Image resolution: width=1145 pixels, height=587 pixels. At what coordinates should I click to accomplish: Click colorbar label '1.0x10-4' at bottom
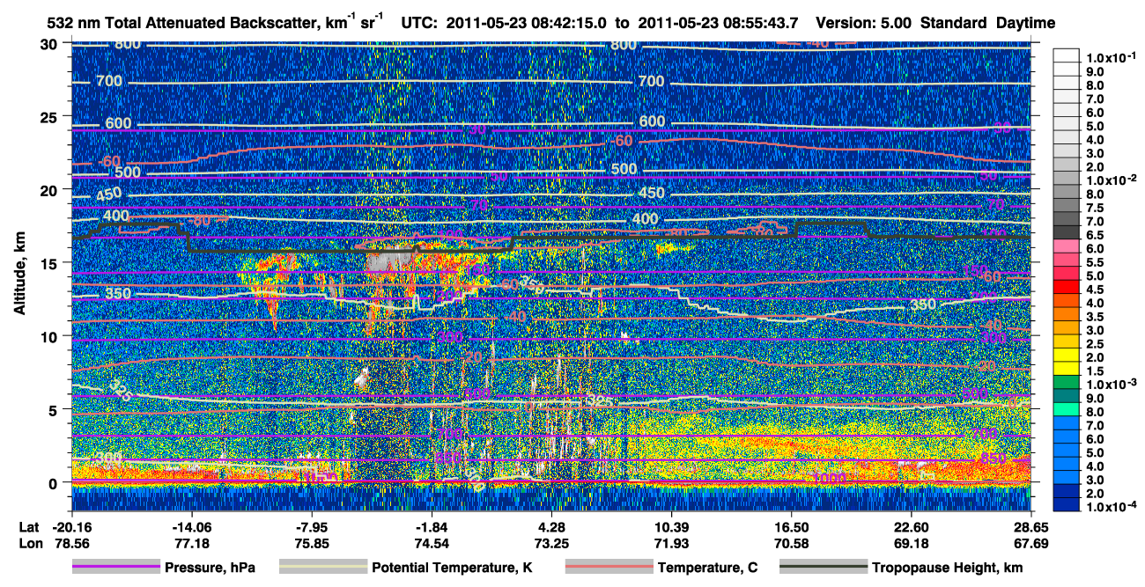(1110, 507)
